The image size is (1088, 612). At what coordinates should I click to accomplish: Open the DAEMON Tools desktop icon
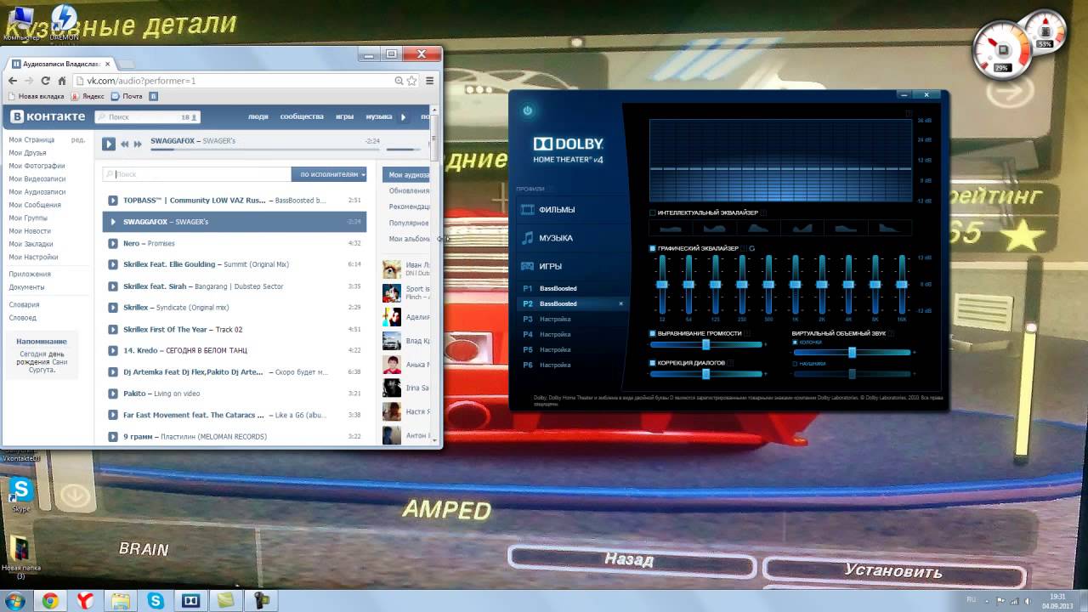[x=63, y=21]
